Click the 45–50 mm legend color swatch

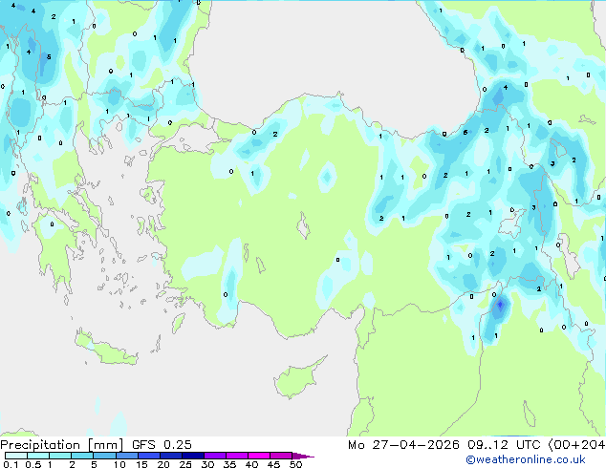(281, 456)
